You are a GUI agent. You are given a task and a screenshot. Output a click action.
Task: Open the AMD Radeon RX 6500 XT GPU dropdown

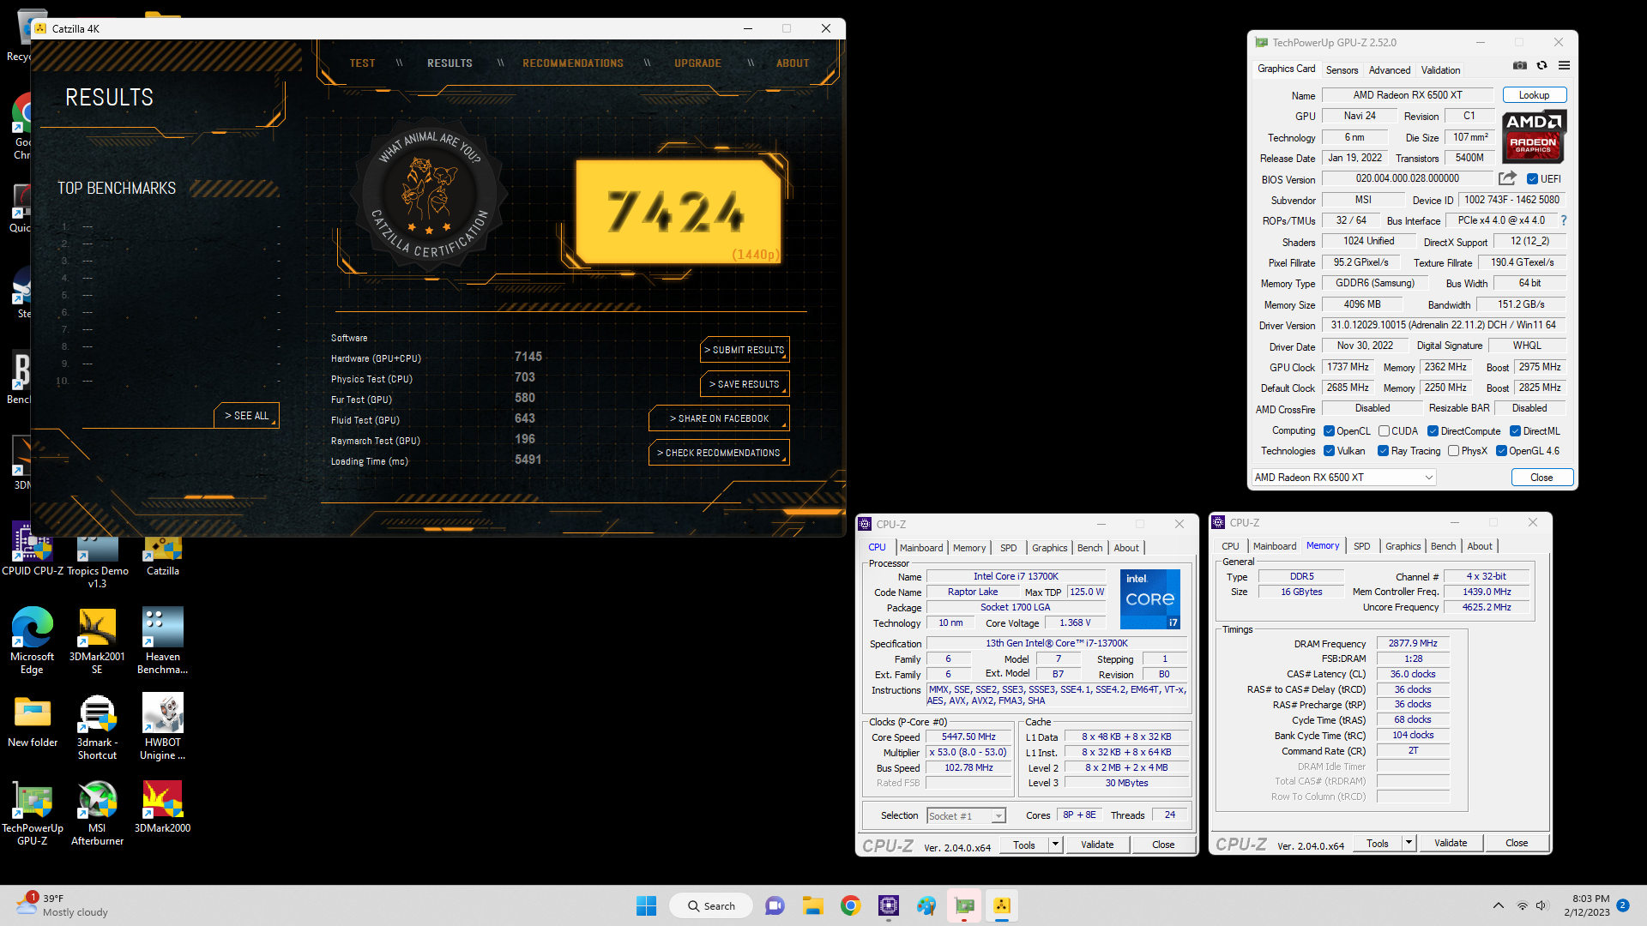coord(1343,478)
